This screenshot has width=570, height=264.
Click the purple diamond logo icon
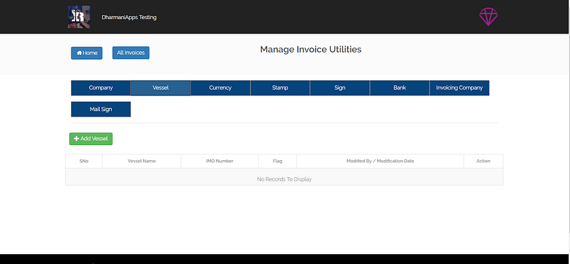488,16
